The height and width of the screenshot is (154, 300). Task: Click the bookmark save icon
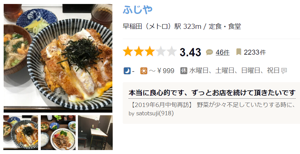[x=239, y=52]
